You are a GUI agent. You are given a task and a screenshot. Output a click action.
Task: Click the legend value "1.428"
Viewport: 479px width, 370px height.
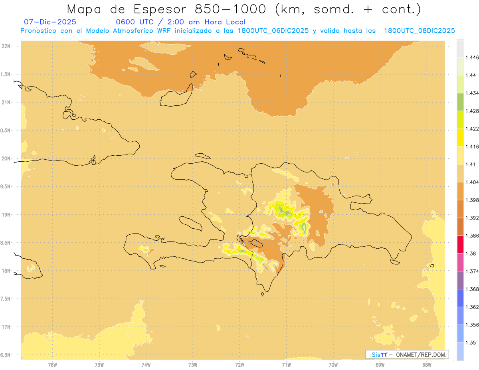pyautogui.click(x=472, y=111)
